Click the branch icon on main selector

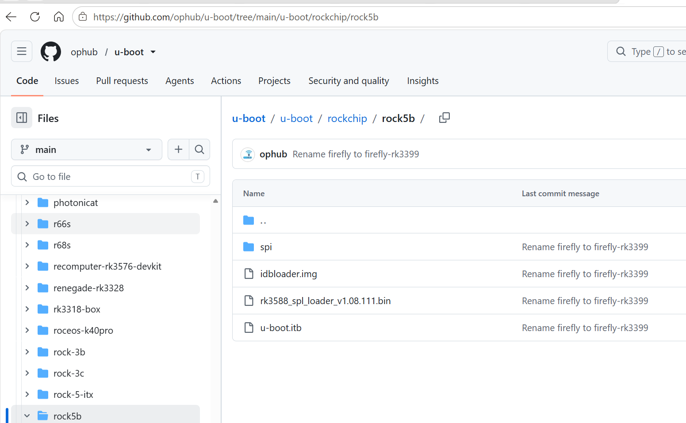25,149
